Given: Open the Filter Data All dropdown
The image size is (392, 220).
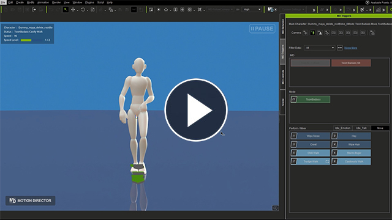Looking at the screenshot, I should pos(320,48).
